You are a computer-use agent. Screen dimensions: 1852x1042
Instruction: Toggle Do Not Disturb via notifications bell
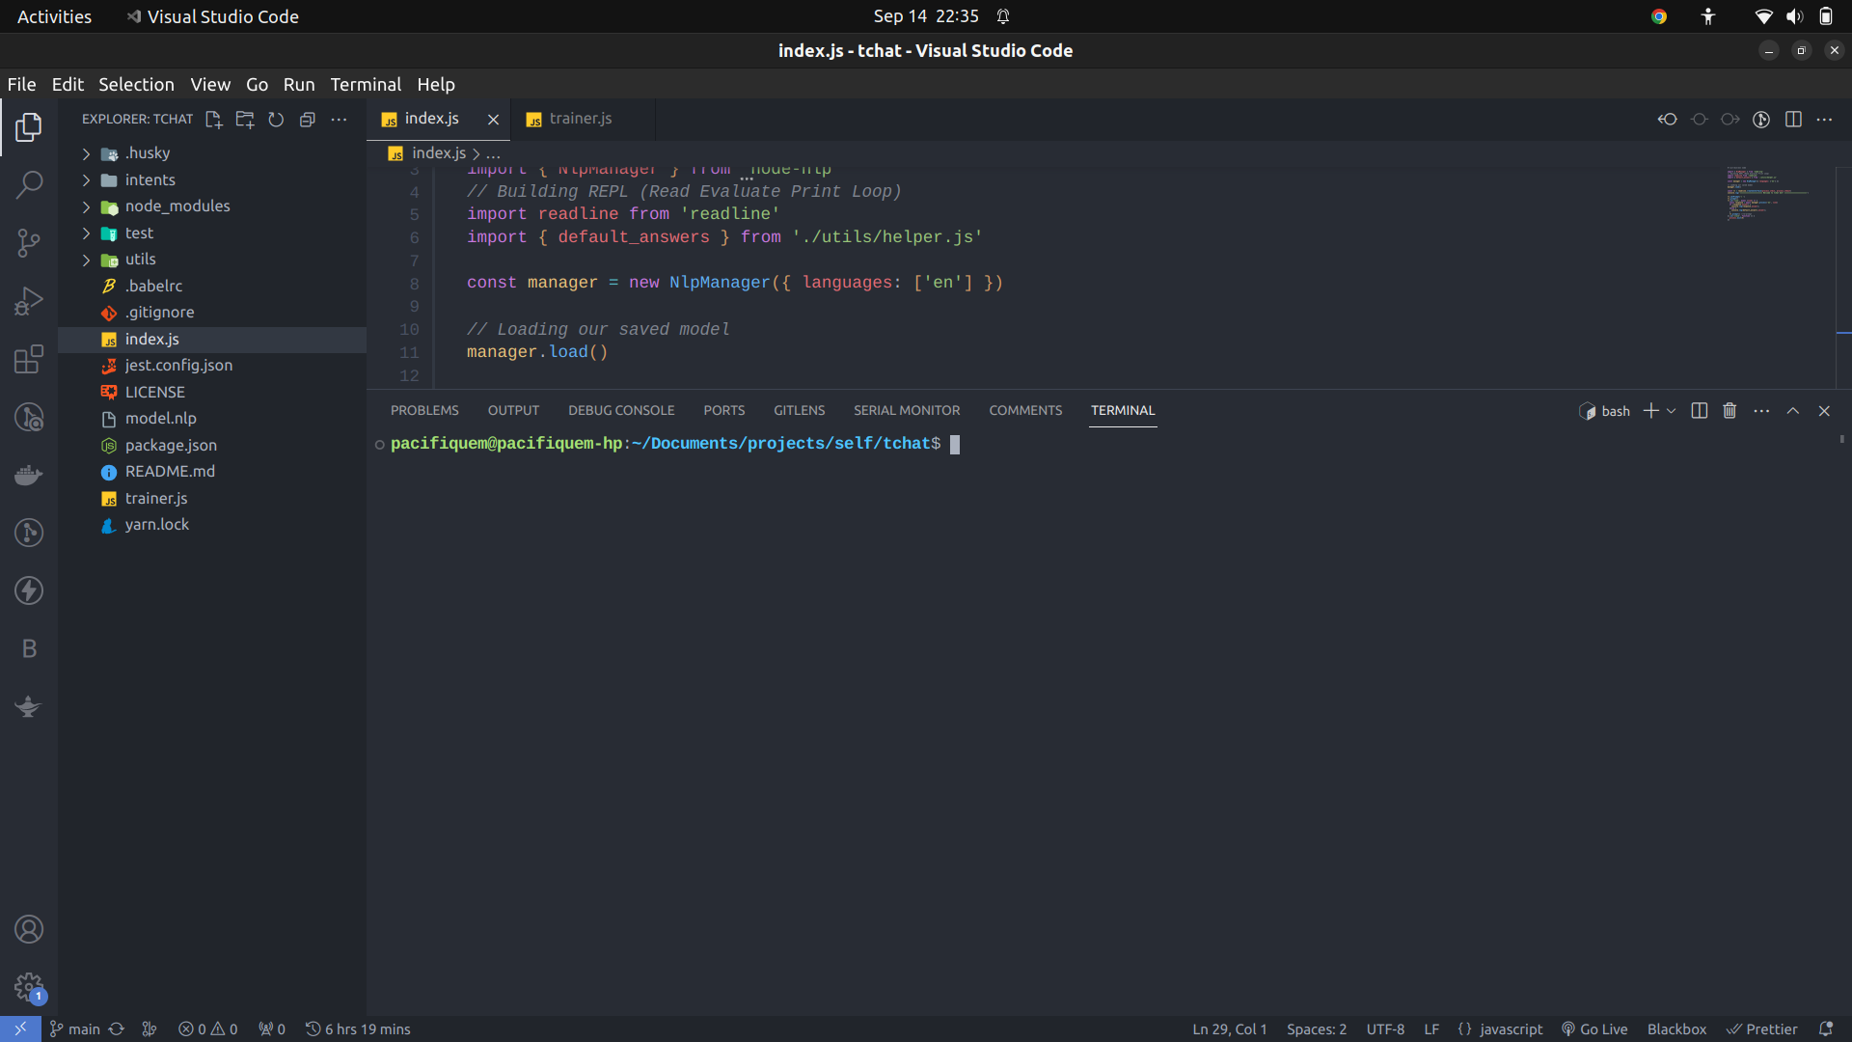pyautogui.click(x=1828, y=1029)
